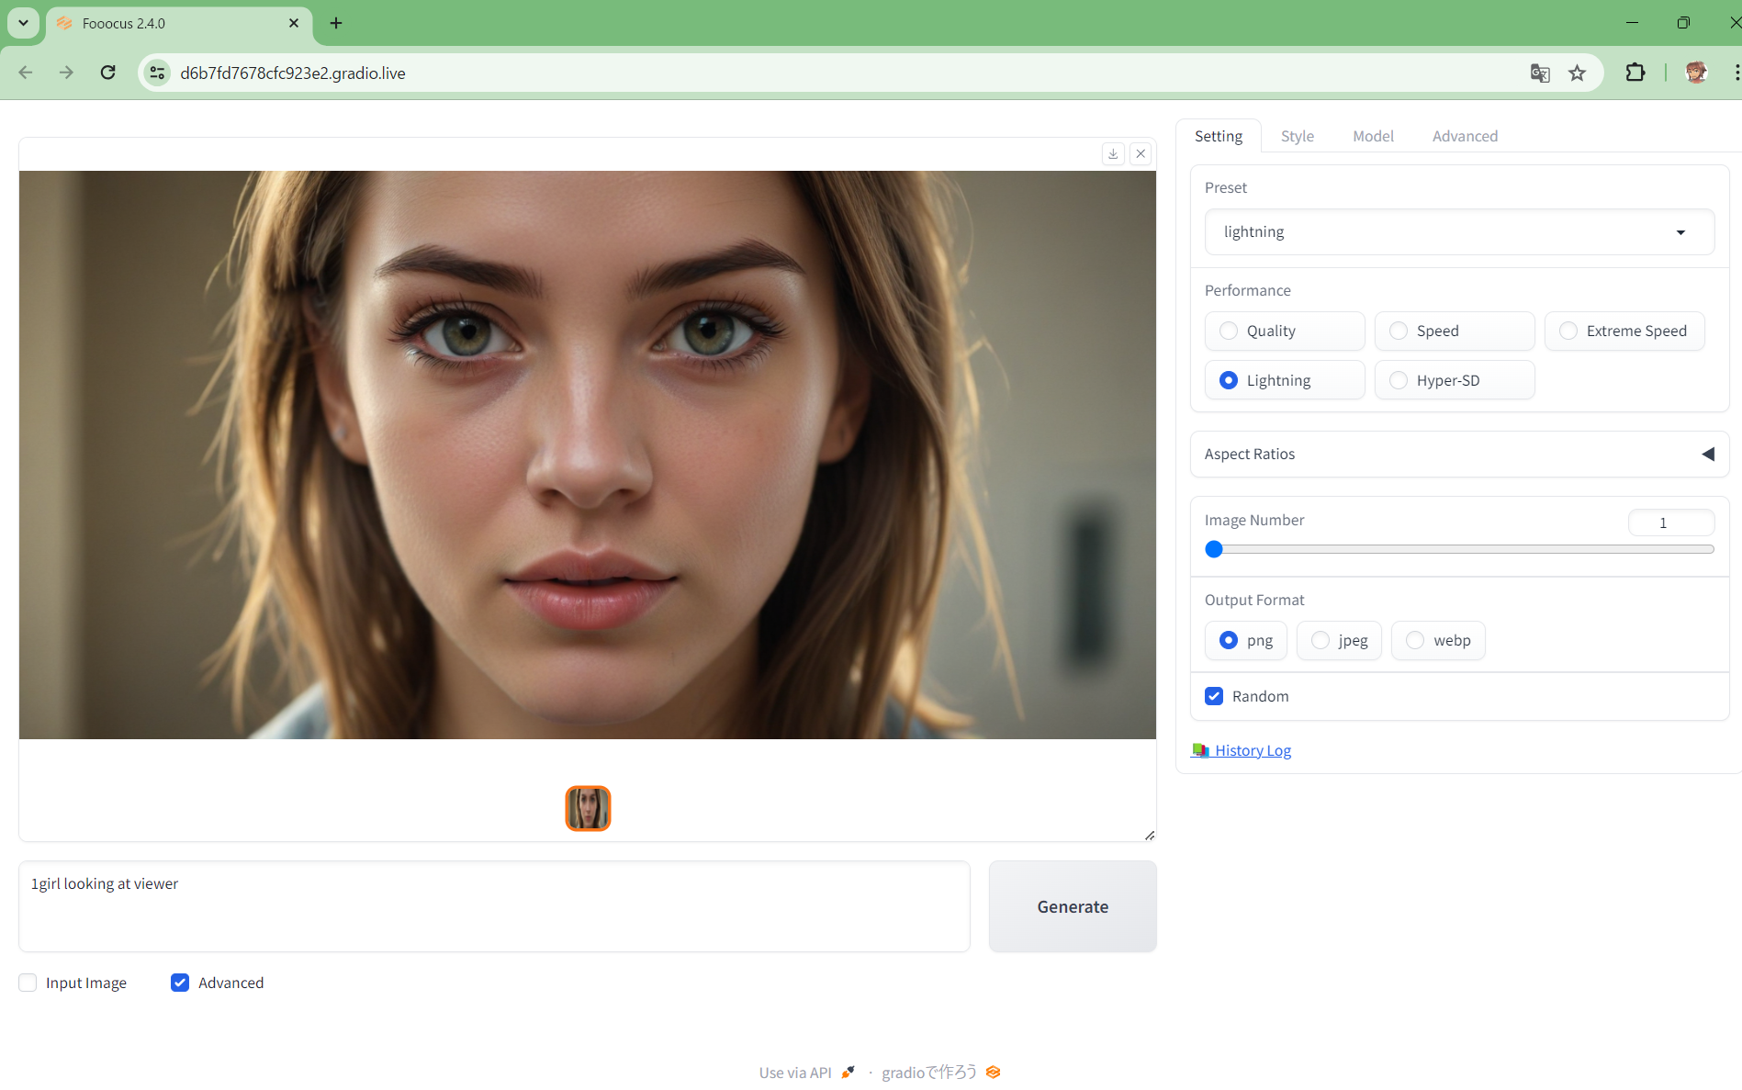
Task: Switch to the Model tab
Action: coord(1373,136)
